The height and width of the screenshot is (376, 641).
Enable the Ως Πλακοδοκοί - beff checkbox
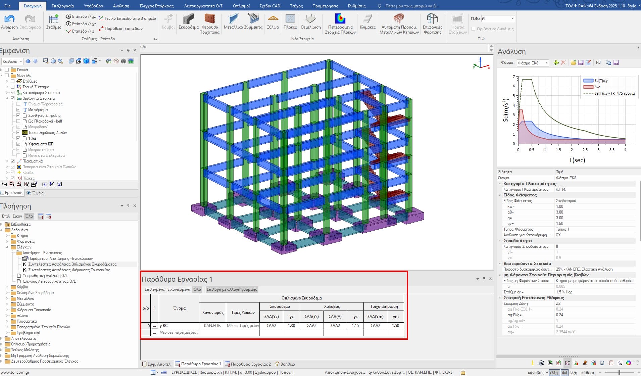coord(18,121)
